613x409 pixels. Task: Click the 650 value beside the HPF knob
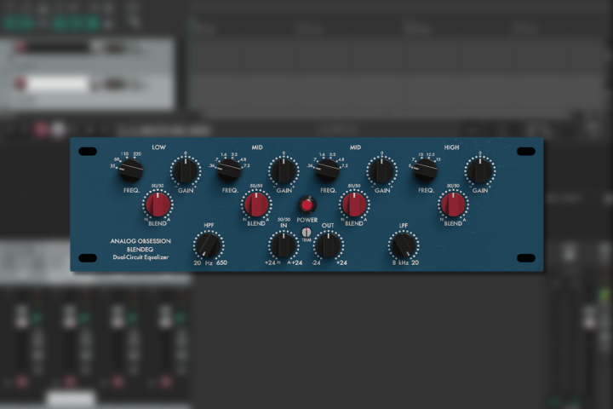click(221, 263)
